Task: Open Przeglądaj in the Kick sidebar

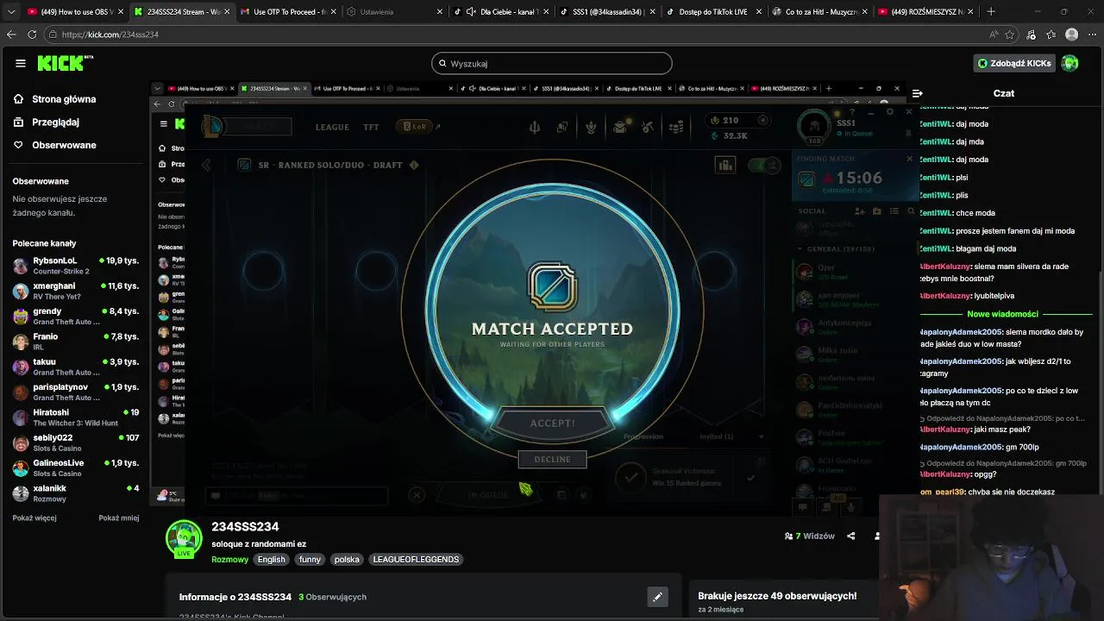Action: pyautogui.click(x=46, y=122)
